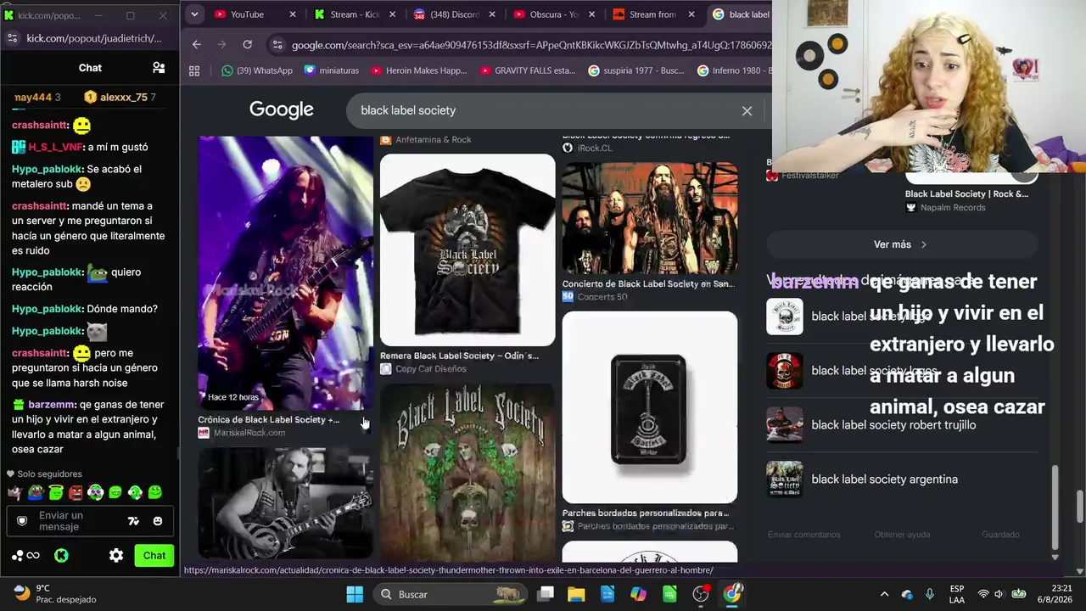
Task: Expand 'Ver más' related results
Action: (902, 244)
